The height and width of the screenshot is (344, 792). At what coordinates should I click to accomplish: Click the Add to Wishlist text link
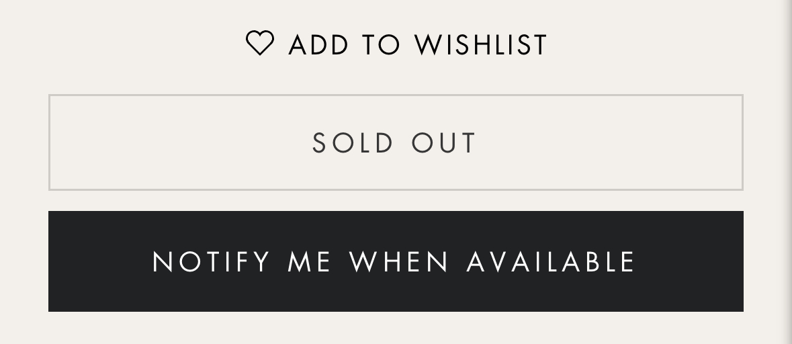pyautogui.click(x=418, y=44)
